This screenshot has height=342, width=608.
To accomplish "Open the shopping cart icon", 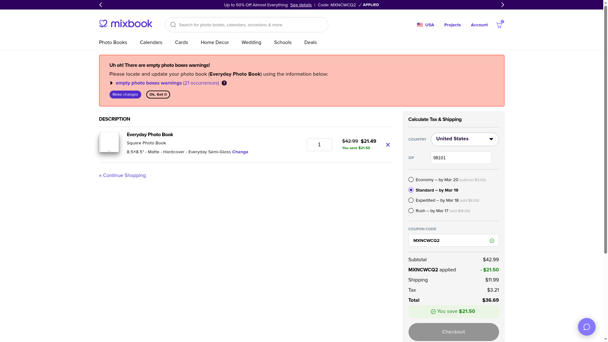I will 499,25.
